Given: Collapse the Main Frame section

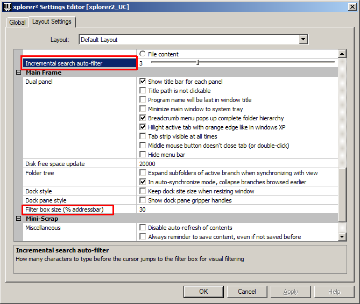Looking at the screenshot, I should (x=18, y=73).
